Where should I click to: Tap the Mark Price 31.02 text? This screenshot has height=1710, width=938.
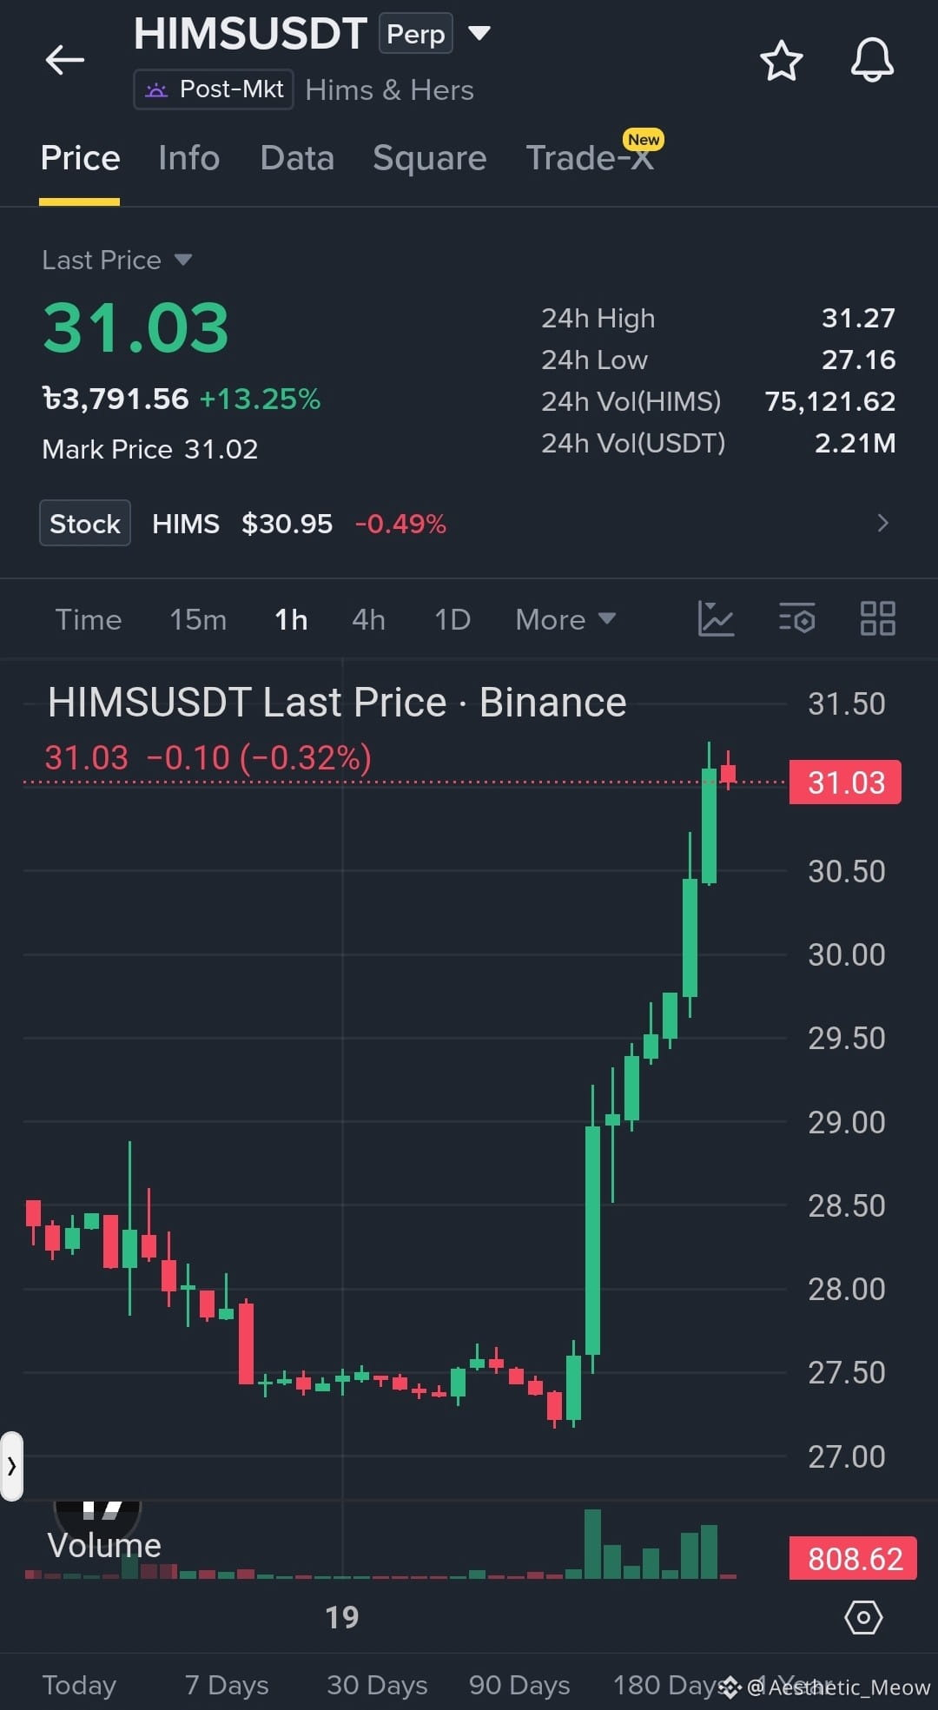150,449
